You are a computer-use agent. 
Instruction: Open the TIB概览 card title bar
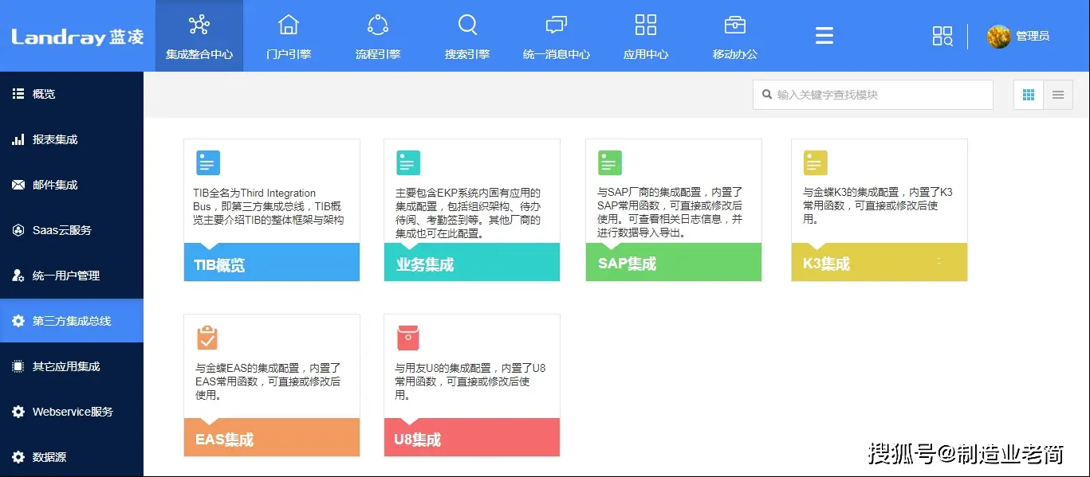[272, 262]
